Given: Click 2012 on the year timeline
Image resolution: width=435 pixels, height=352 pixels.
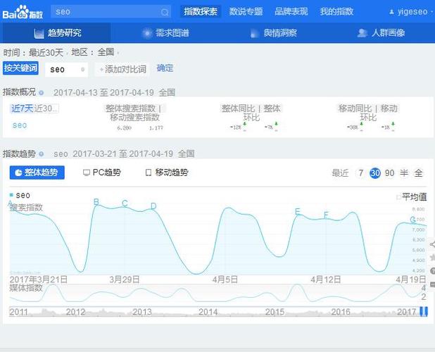Looking at the screenshot, I should pos(75,312).
